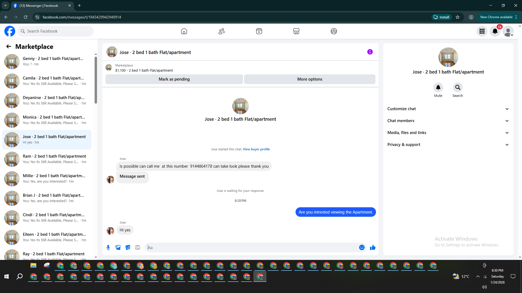Bookmark this tab with the star icon
The image size is (522, 293).
click(458, 17)
